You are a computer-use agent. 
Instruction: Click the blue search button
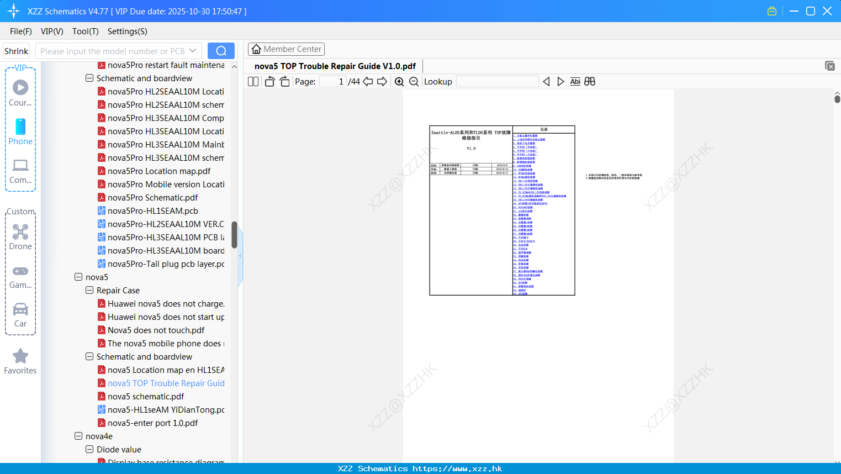pyautogui.click(x=221, y=51)
